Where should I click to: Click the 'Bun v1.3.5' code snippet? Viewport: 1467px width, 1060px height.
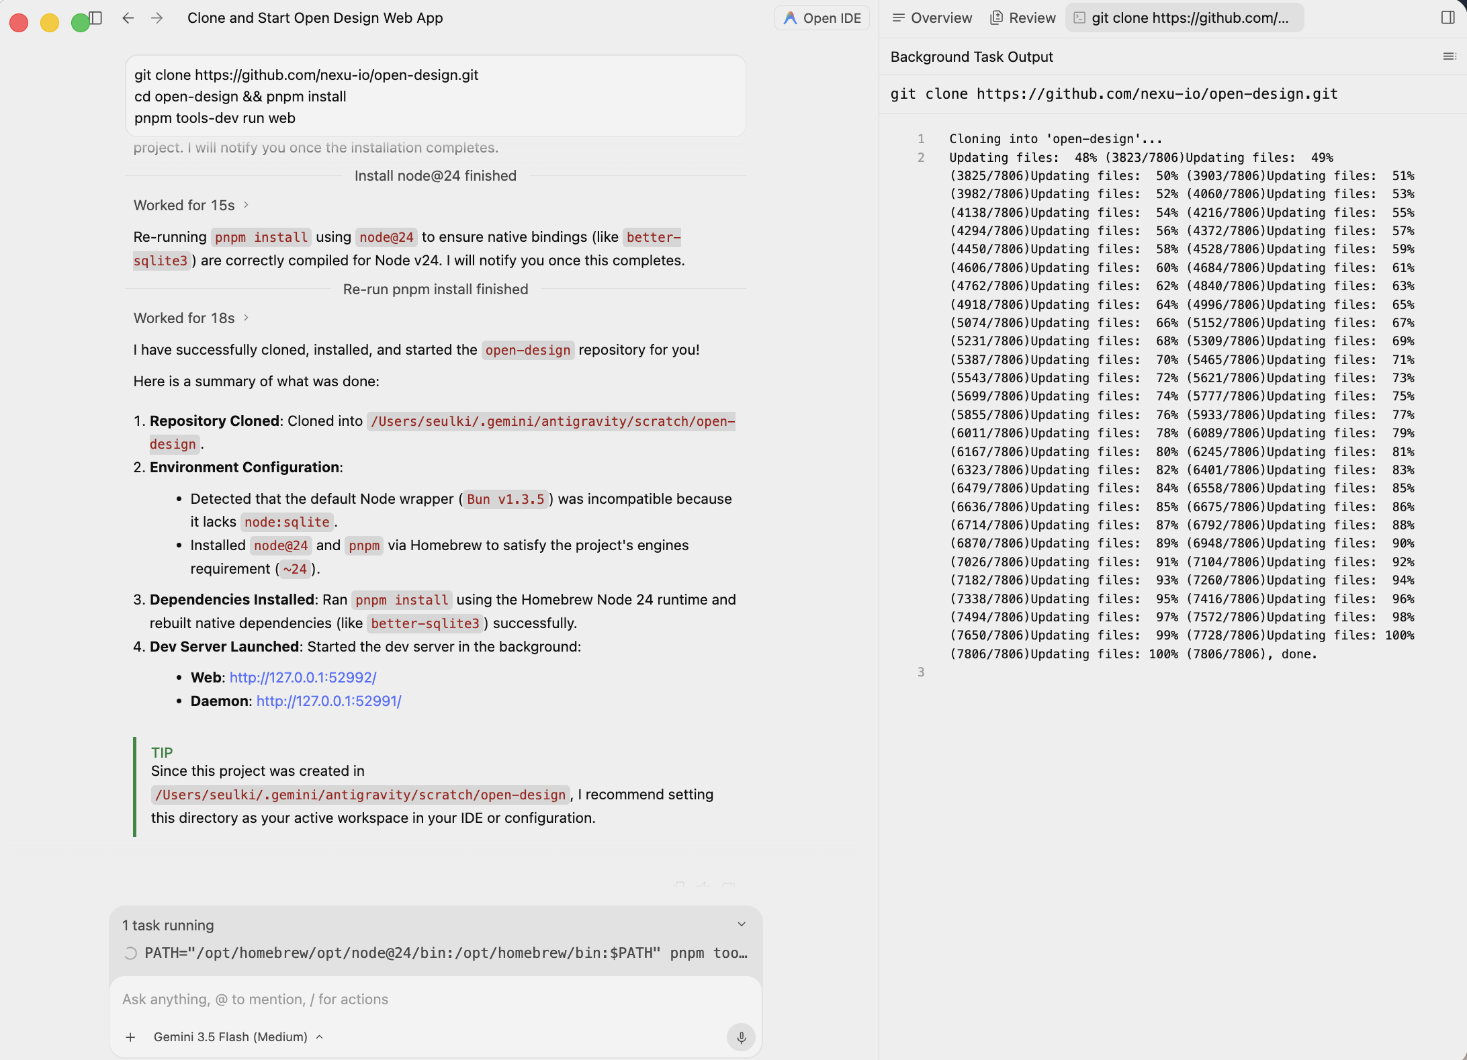tap(505, 500)
